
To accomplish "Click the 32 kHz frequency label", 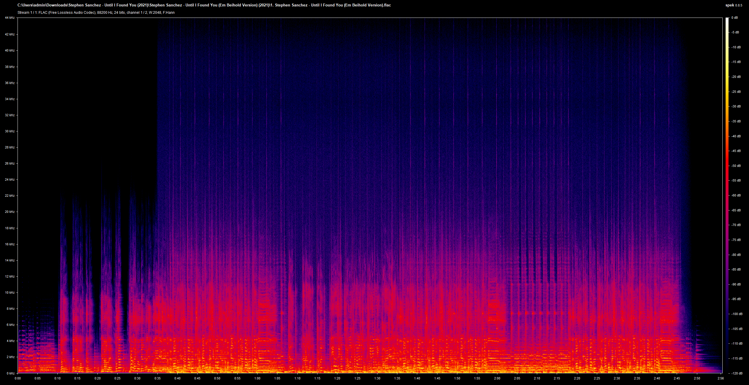I will click(x=10, y=115).
